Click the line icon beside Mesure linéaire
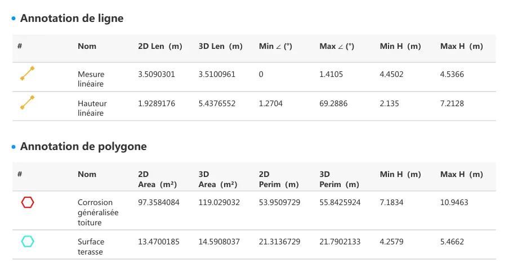The width and height of the screenshot is (513, 268). click(x=28, y=74)
